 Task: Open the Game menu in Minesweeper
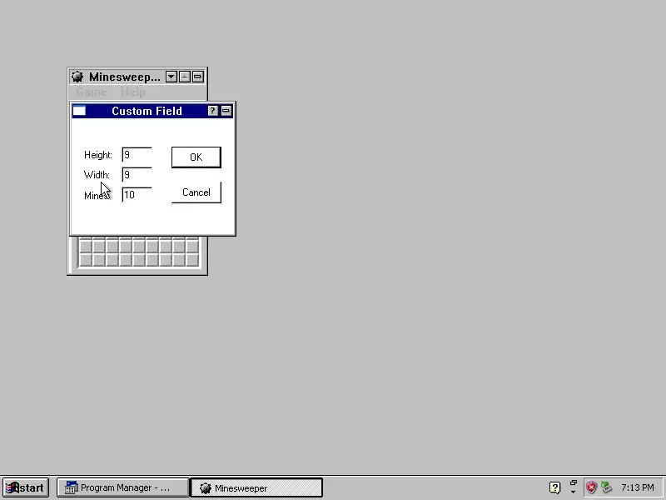coord(91,92)
